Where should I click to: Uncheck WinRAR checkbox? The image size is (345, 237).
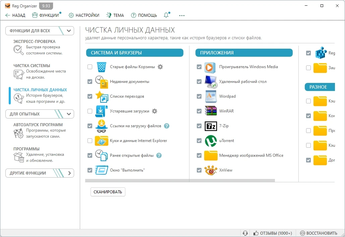point(199,111)
